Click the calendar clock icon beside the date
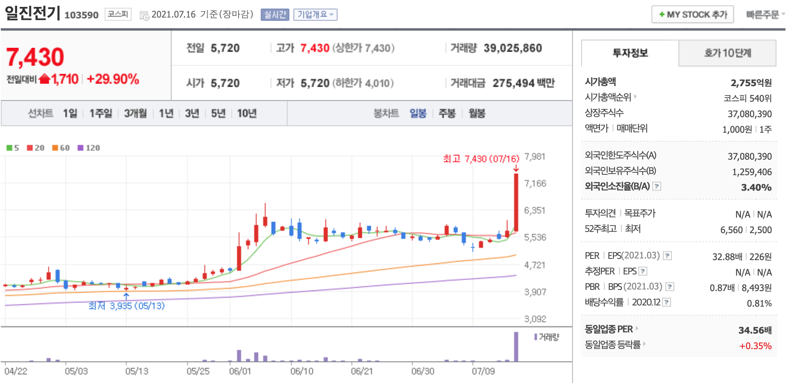Viewport: 792px width, 383px height. coord(144,16)
